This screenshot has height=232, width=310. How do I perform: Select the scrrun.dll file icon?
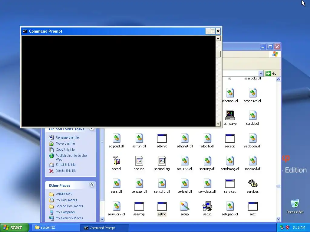pyautogui.click(x=139, y=138)
